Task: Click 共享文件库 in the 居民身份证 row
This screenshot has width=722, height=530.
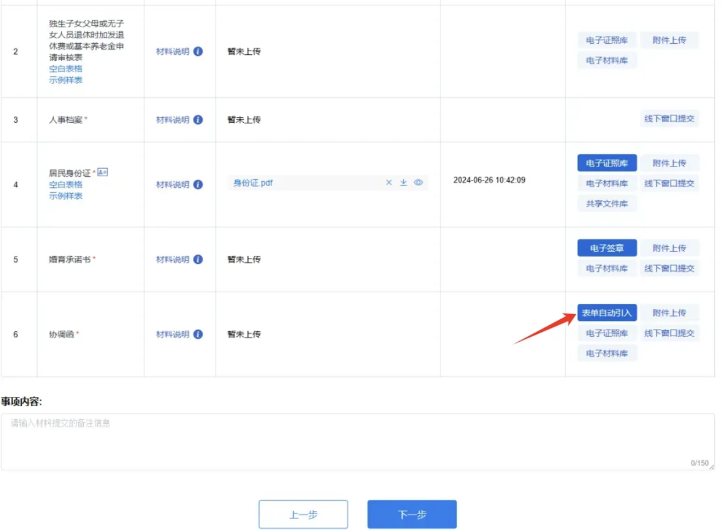Action: [x=607, y=204]
